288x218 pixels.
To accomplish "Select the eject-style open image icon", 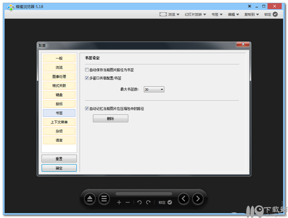I will (90, 198).
